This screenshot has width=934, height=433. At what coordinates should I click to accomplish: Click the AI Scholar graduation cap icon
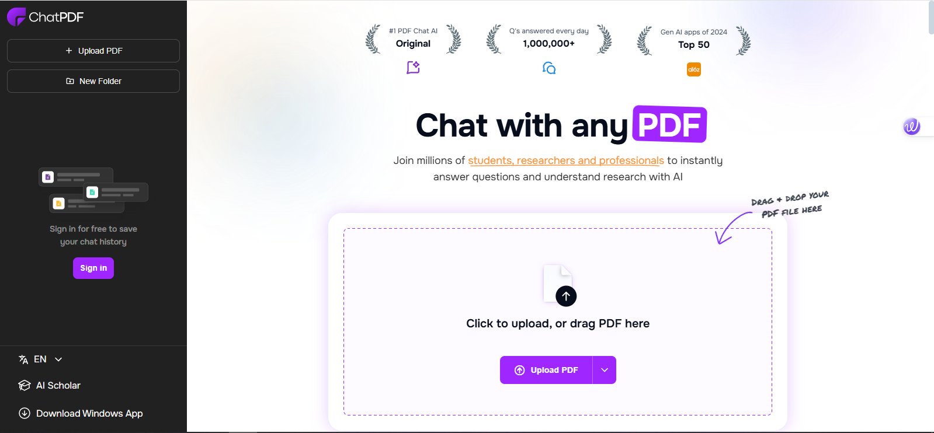click(25, 386)
